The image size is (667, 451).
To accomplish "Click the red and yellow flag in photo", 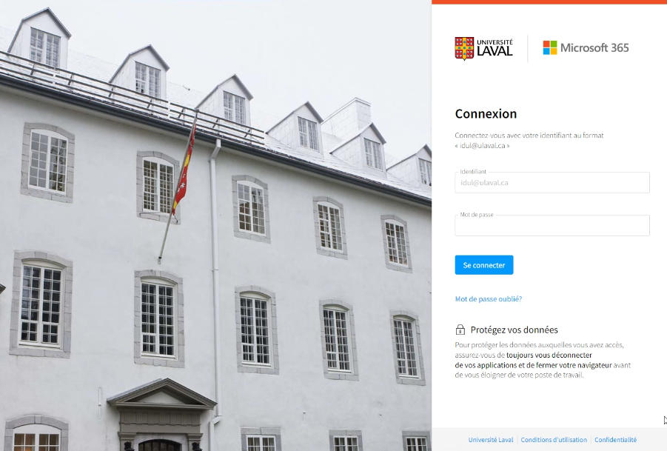I will [185, 170].
